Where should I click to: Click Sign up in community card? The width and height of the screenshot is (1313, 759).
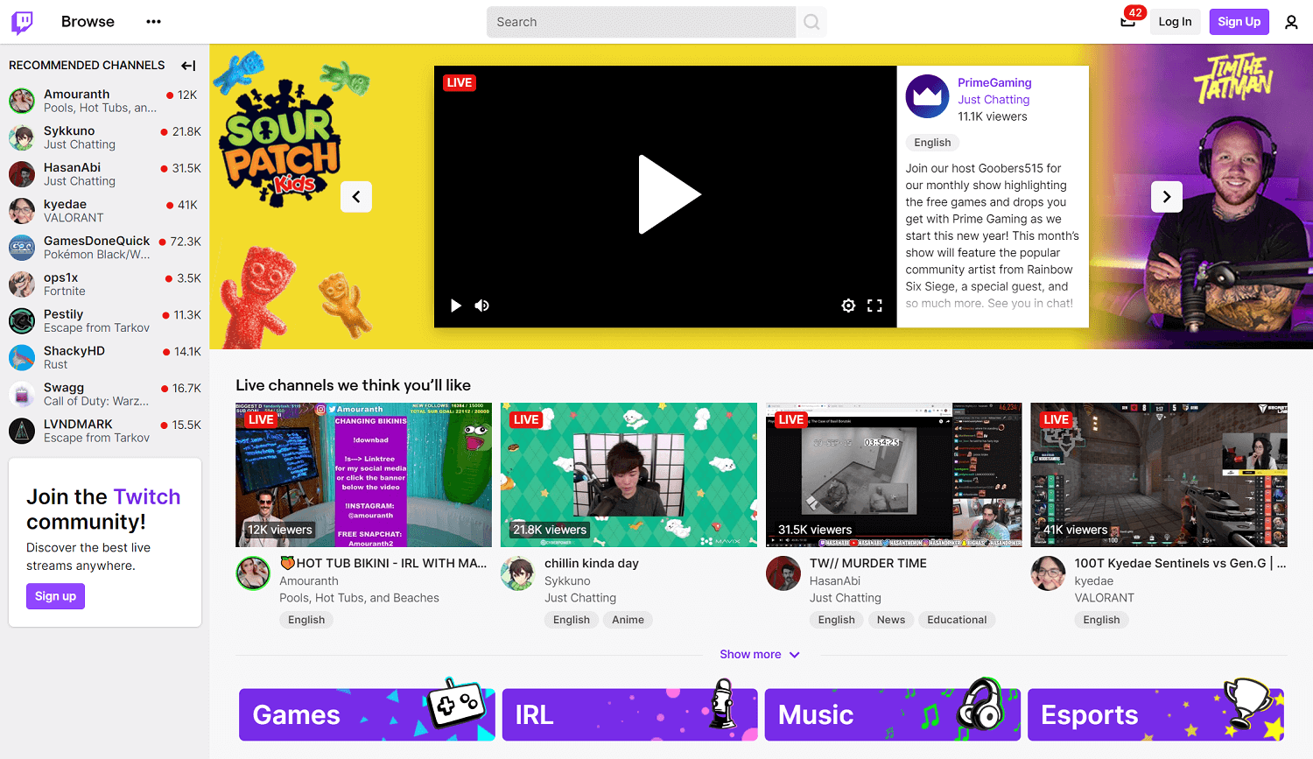[55, 596]
